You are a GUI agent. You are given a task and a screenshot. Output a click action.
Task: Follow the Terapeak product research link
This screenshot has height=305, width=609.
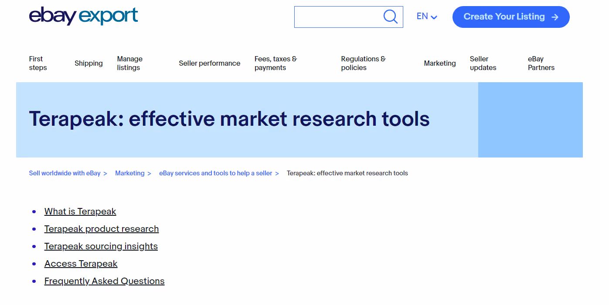[x=101, y=228]
